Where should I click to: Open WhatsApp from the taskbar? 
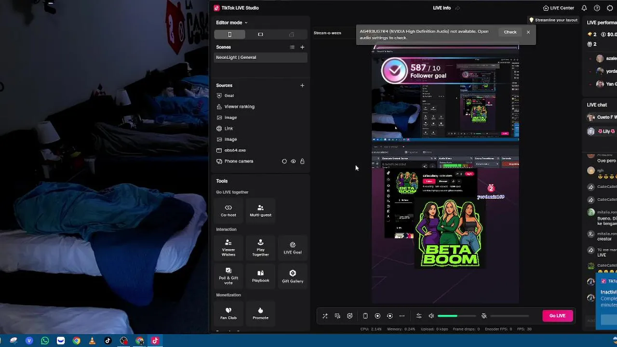pyautogui.click(x=45, y=341)
